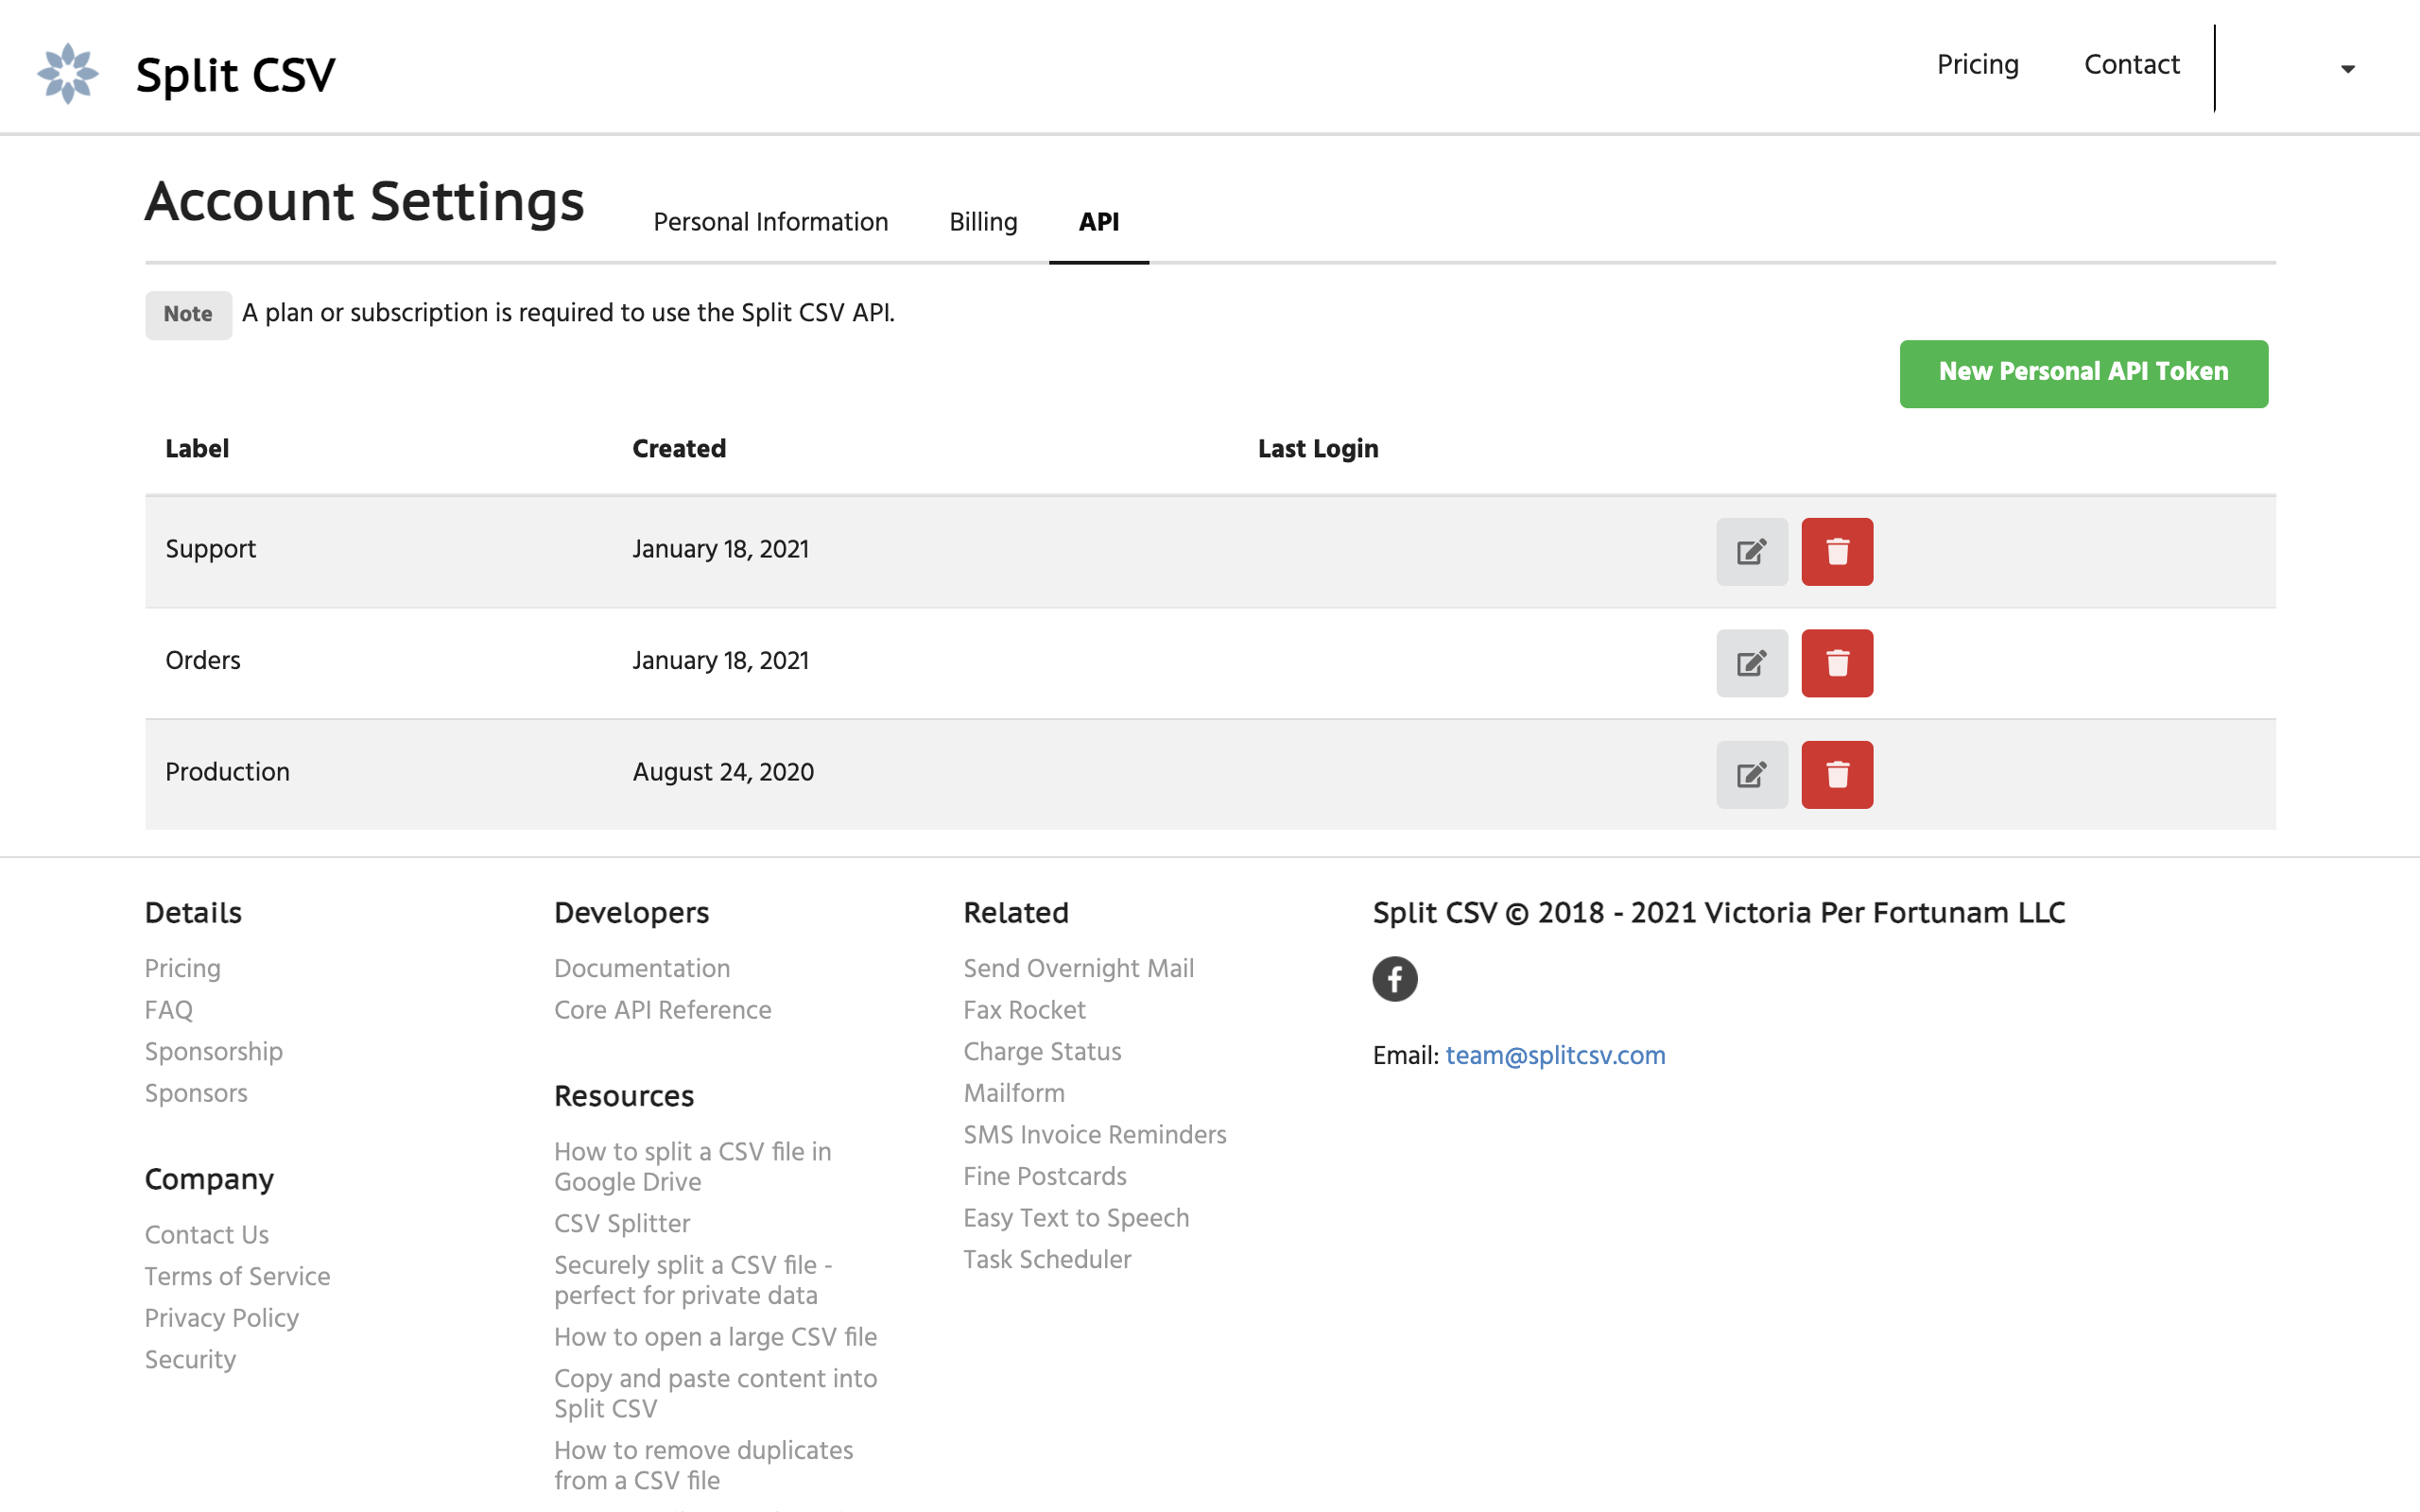Open footer Pricing link
Viewport: 2420px width, 1512px height.
pos(182,968)
